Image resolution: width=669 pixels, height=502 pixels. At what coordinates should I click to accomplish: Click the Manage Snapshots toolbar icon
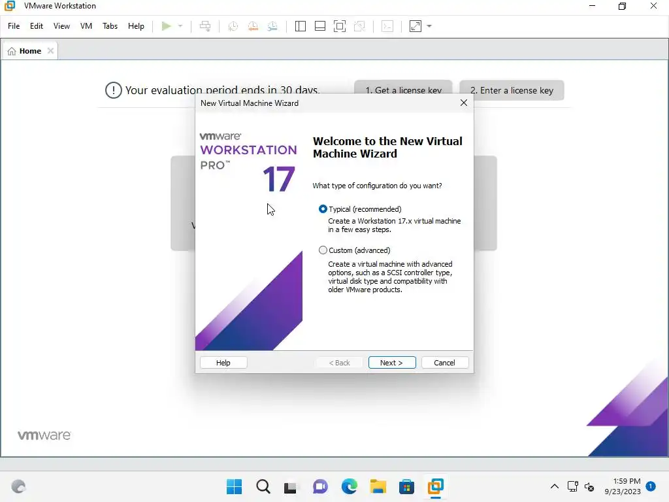point(272,26)
